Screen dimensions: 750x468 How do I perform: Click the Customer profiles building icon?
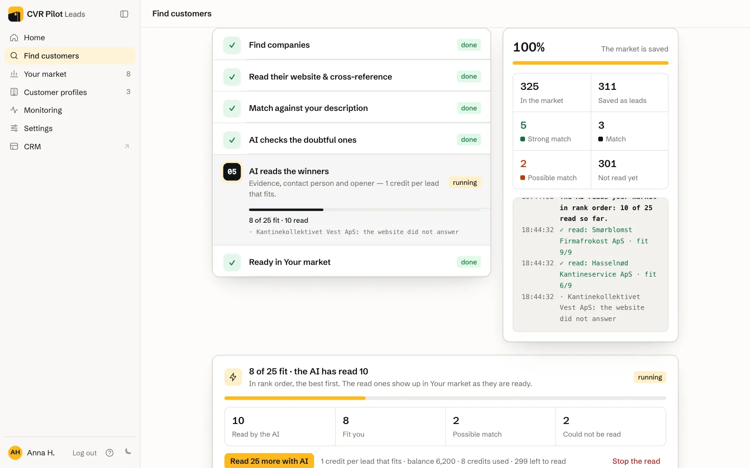(14, 92)
